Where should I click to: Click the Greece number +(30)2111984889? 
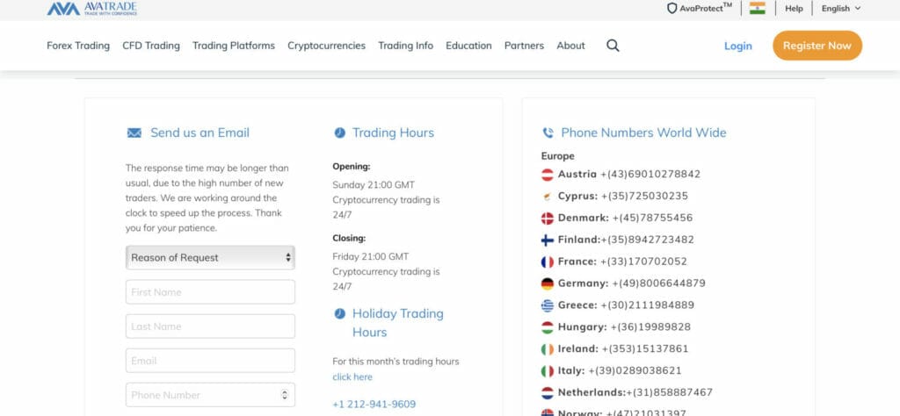[x=648, y=305]
